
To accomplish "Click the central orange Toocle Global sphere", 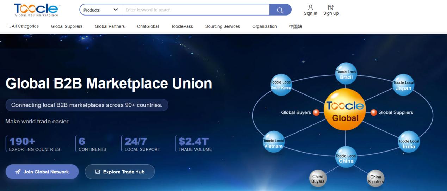I will coord(345,110).
